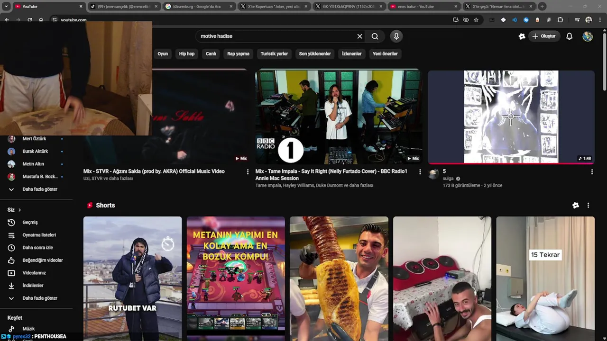Open the Chrome profile avatar
Viewport: 607px width, 341px height.
589,20
